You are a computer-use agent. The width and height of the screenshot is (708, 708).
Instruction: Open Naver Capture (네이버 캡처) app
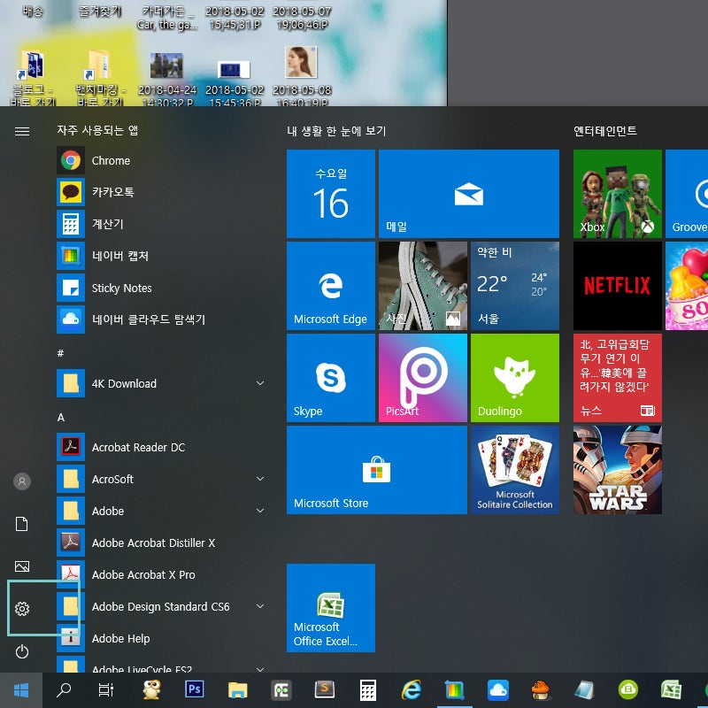click(160, 256)
